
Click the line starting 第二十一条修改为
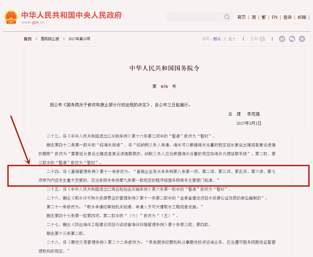pos(125,207)
